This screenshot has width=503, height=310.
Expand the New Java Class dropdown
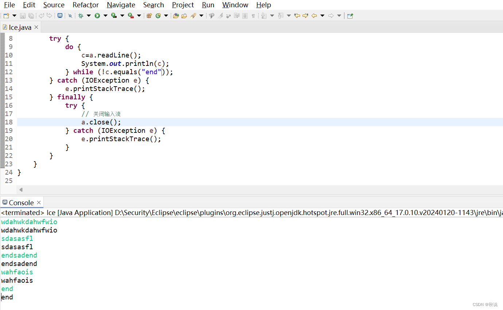click(166, 16)
